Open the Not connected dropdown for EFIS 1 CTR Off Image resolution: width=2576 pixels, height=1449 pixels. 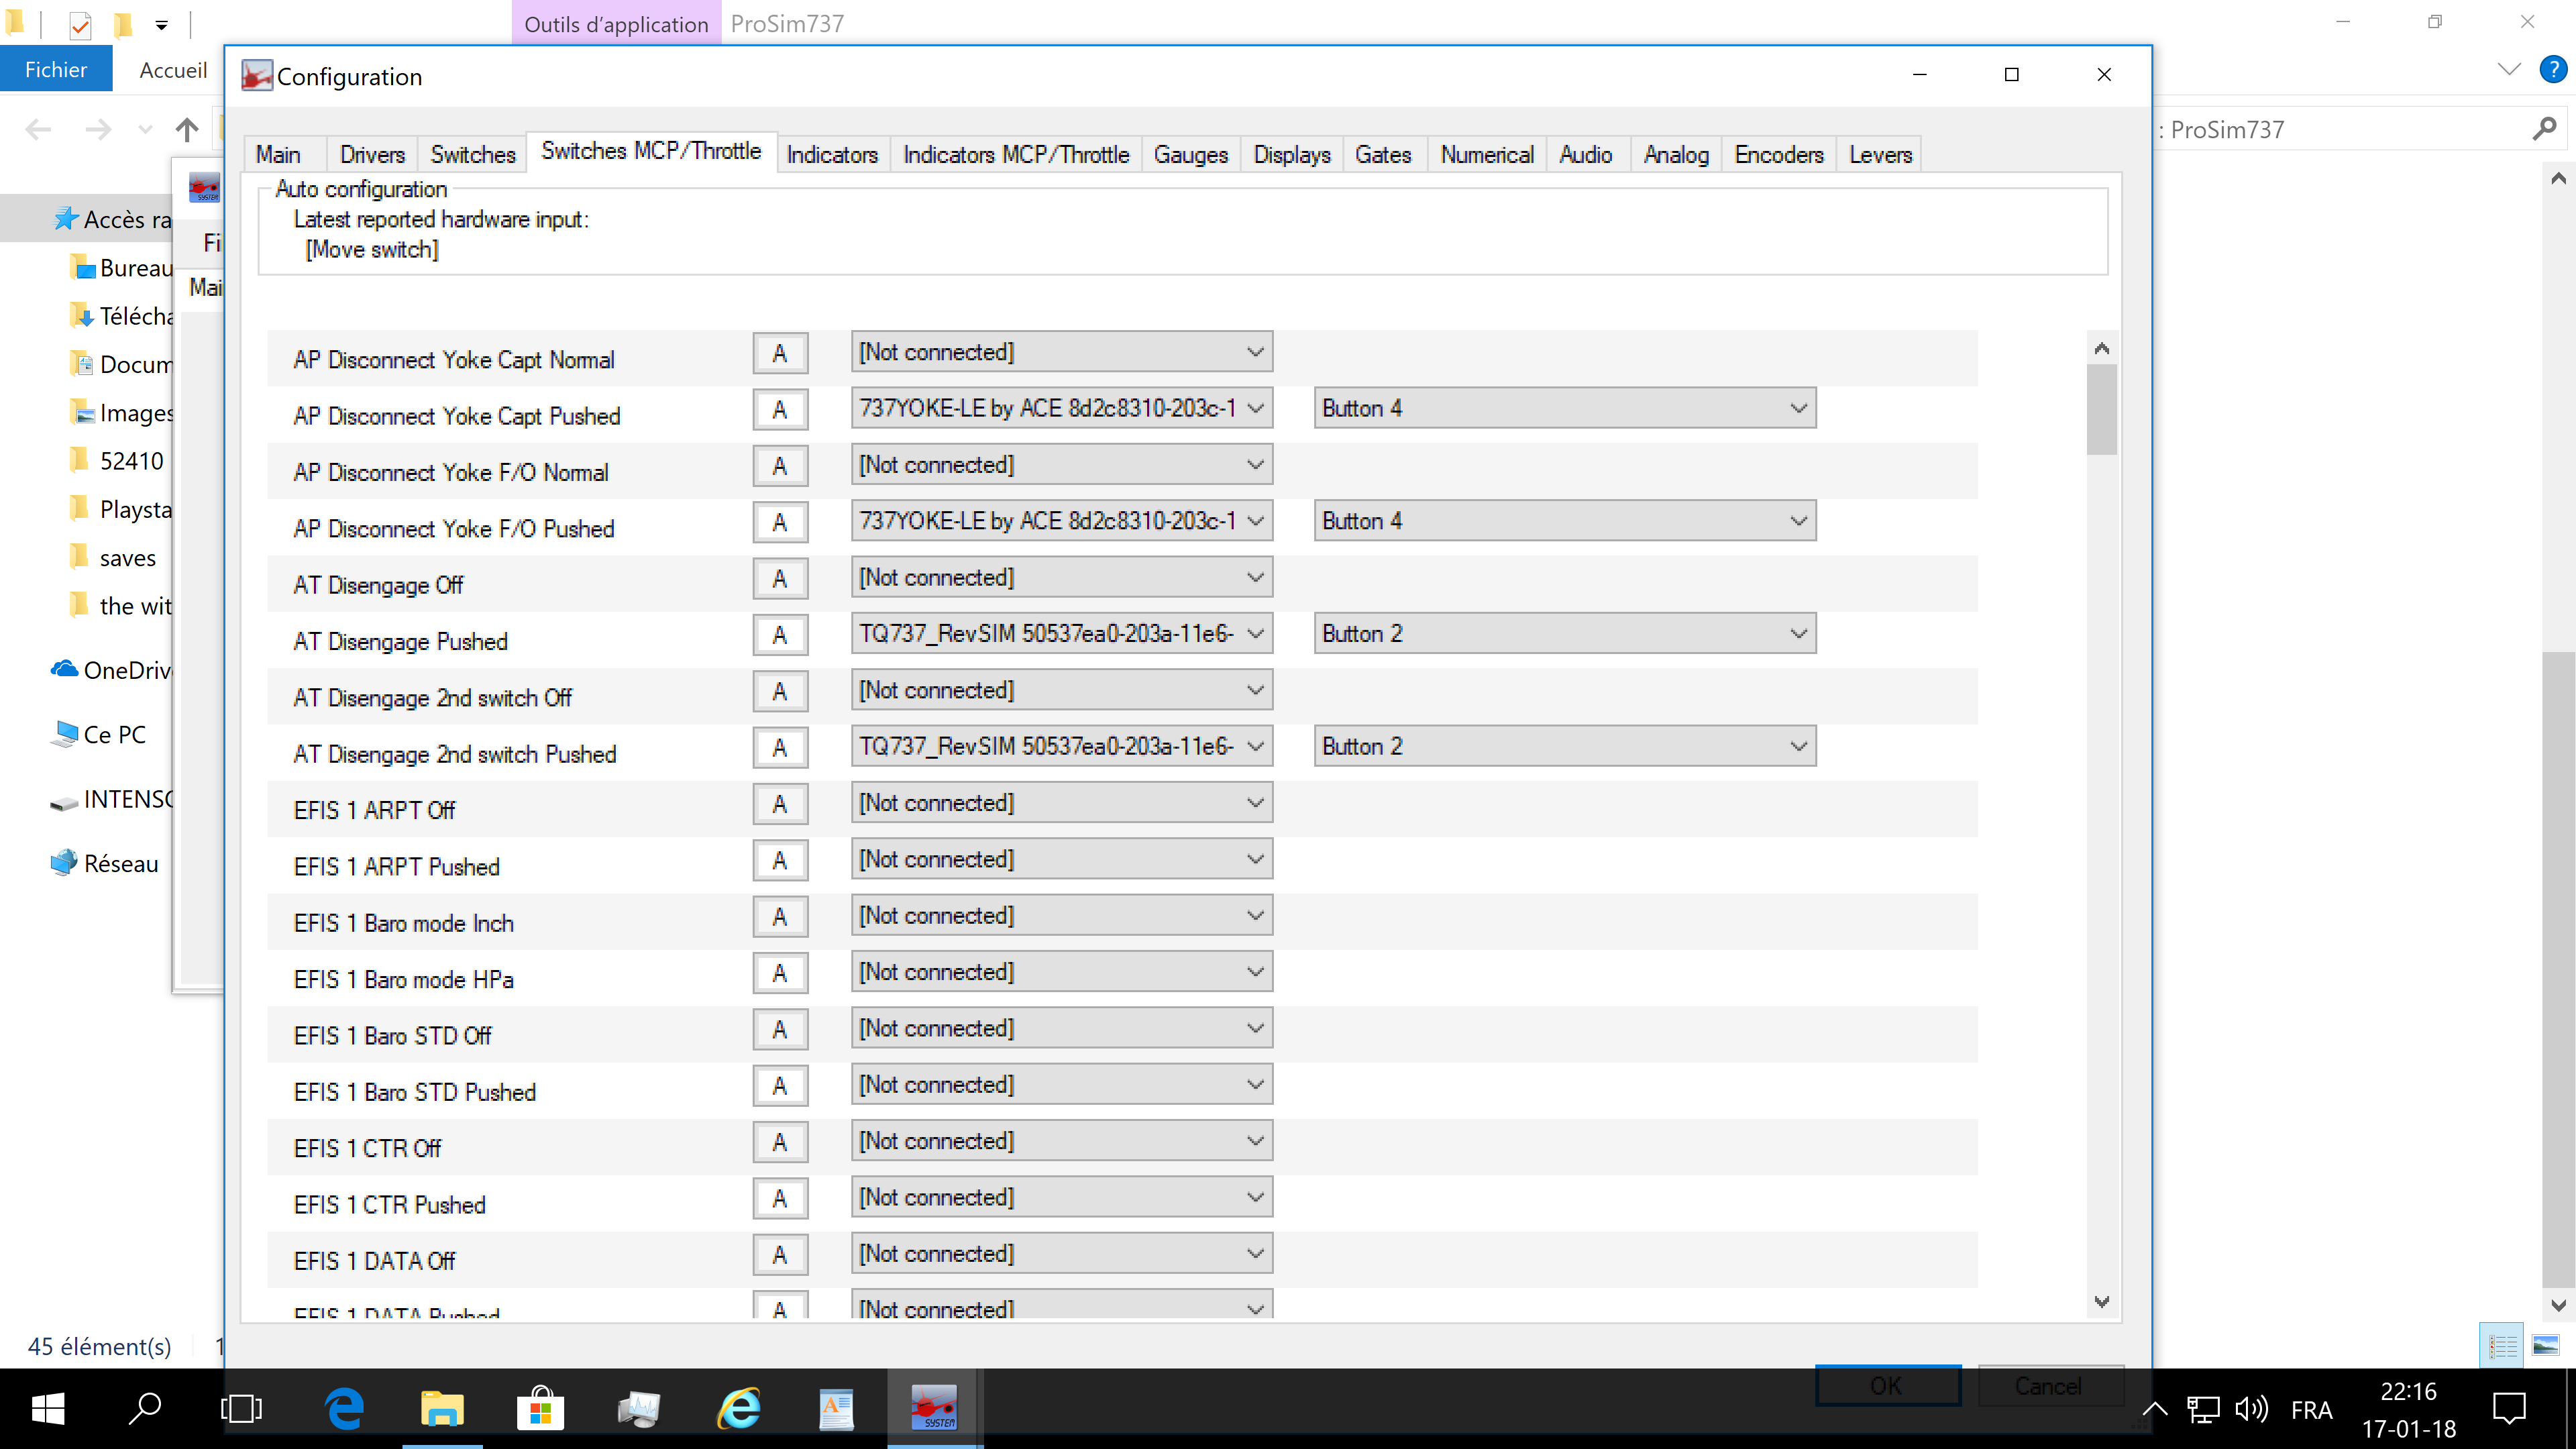point(1061,1141)
